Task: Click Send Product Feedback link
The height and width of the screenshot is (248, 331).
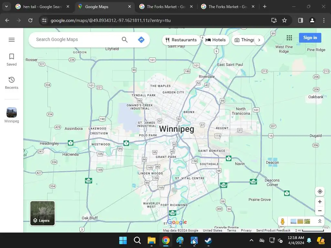Action: (x=273, y=231)
